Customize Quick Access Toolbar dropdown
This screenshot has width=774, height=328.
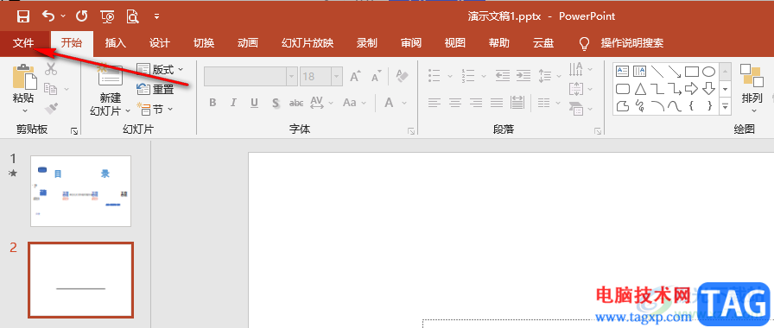pyautogui.click(x=156, y=16)
